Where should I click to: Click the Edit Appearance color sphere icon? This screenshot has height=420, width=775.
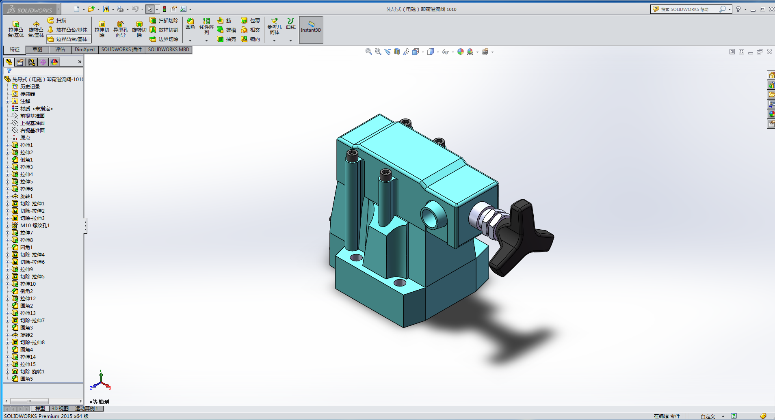tap(461, 52)
